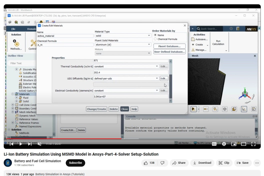Click the Quick Search magnifier icon

[198, 29]
